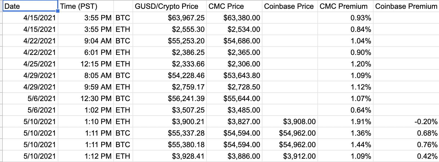
Task: Select the 9:04 AM time cell
Action: click(x=86, y=41)
